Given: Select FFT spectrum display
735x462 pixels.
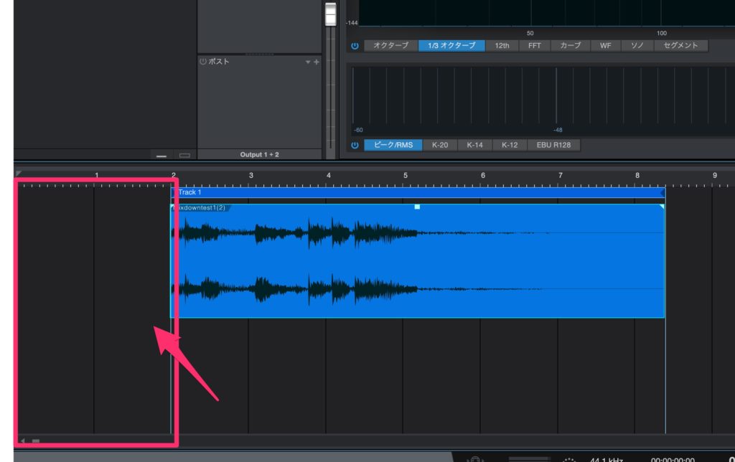Looking at the screenshot, I should pos(535,46).
